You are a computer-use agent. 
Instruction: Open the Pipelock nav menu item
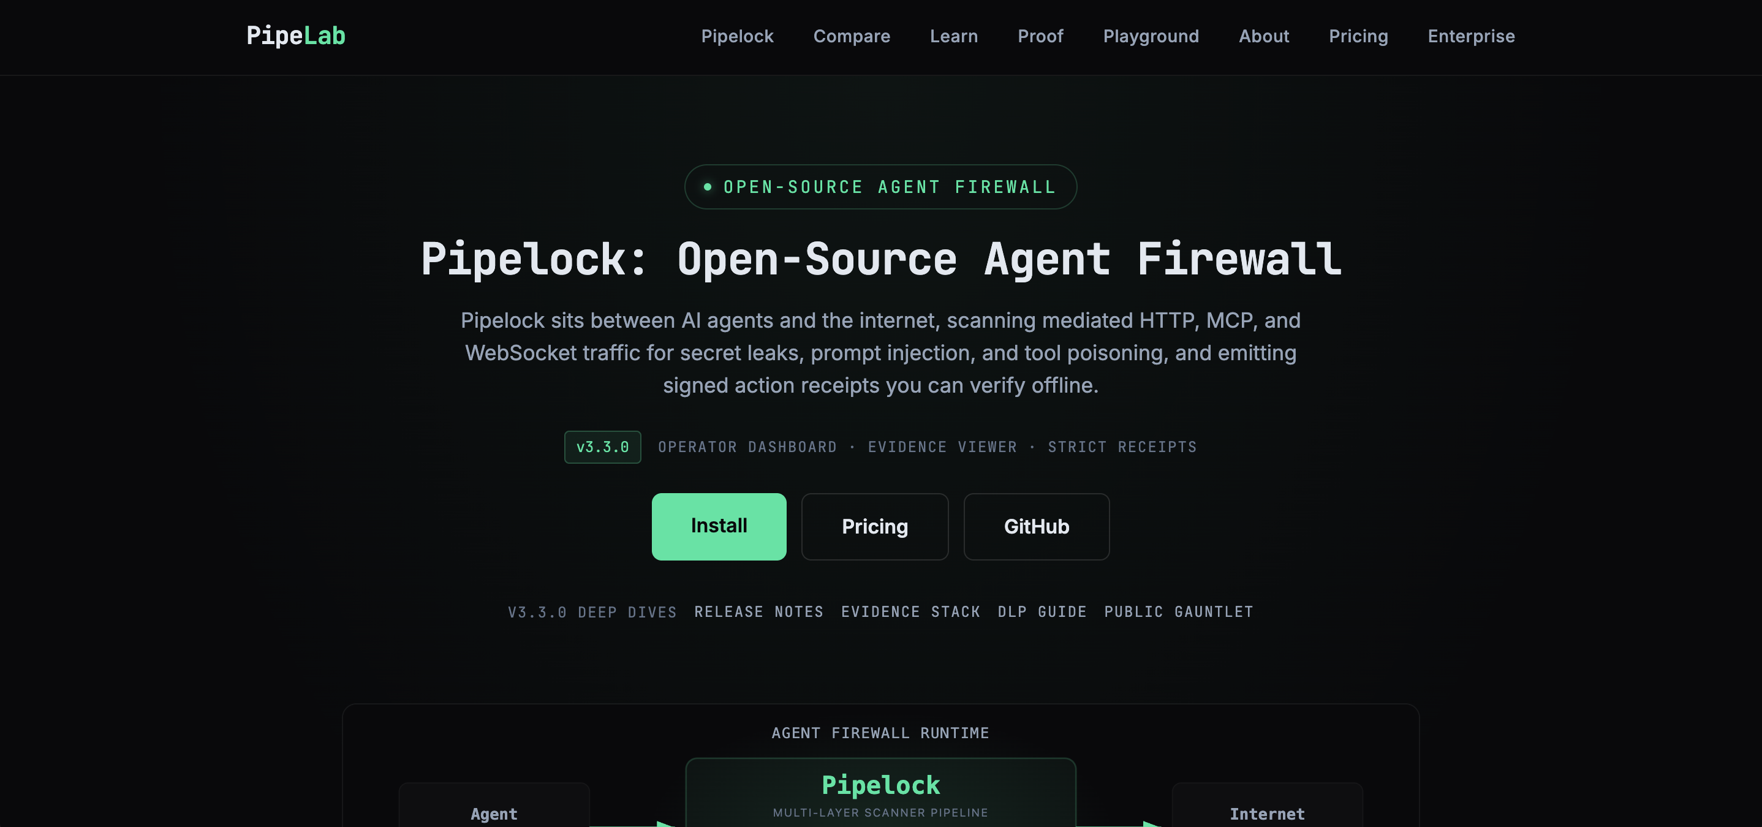pyautogui.click(x=736, y=36)
